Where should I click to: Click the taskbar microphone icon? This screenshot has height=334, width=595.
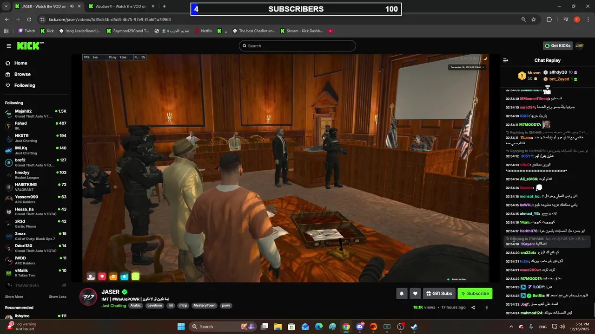[531, 327]
